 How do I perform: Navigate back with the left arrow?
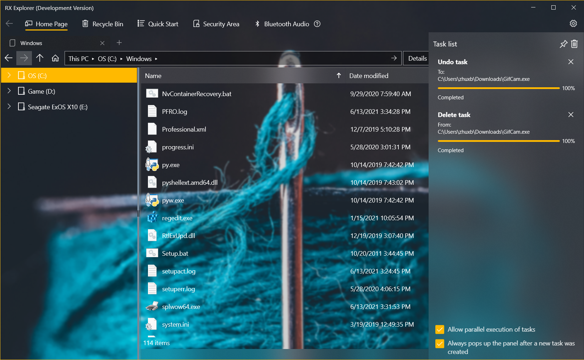tap(9, 59)
